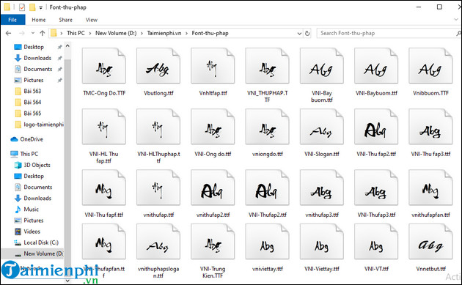Viewport: 462px width, 285px height.
Task: Select This PC in navigation pane
Action: click(29, 154)
